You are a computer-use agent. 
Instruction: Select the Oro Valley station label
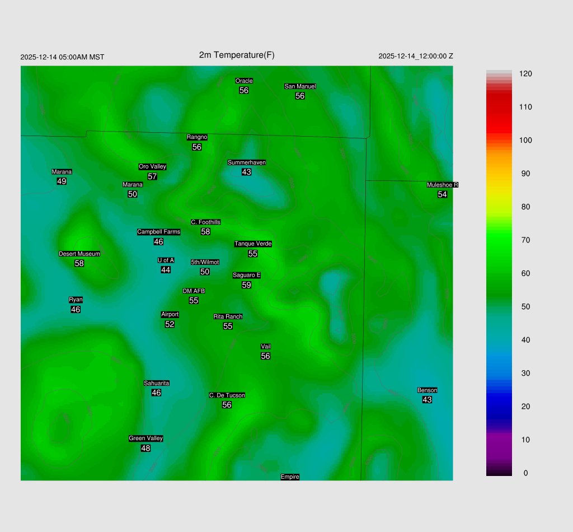[152, 166]
